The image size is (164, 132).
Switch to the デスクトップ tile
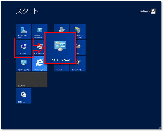32,80
